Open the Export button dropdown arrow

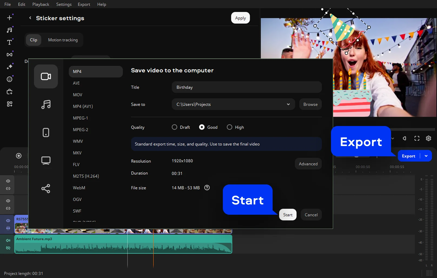[426, 156]
